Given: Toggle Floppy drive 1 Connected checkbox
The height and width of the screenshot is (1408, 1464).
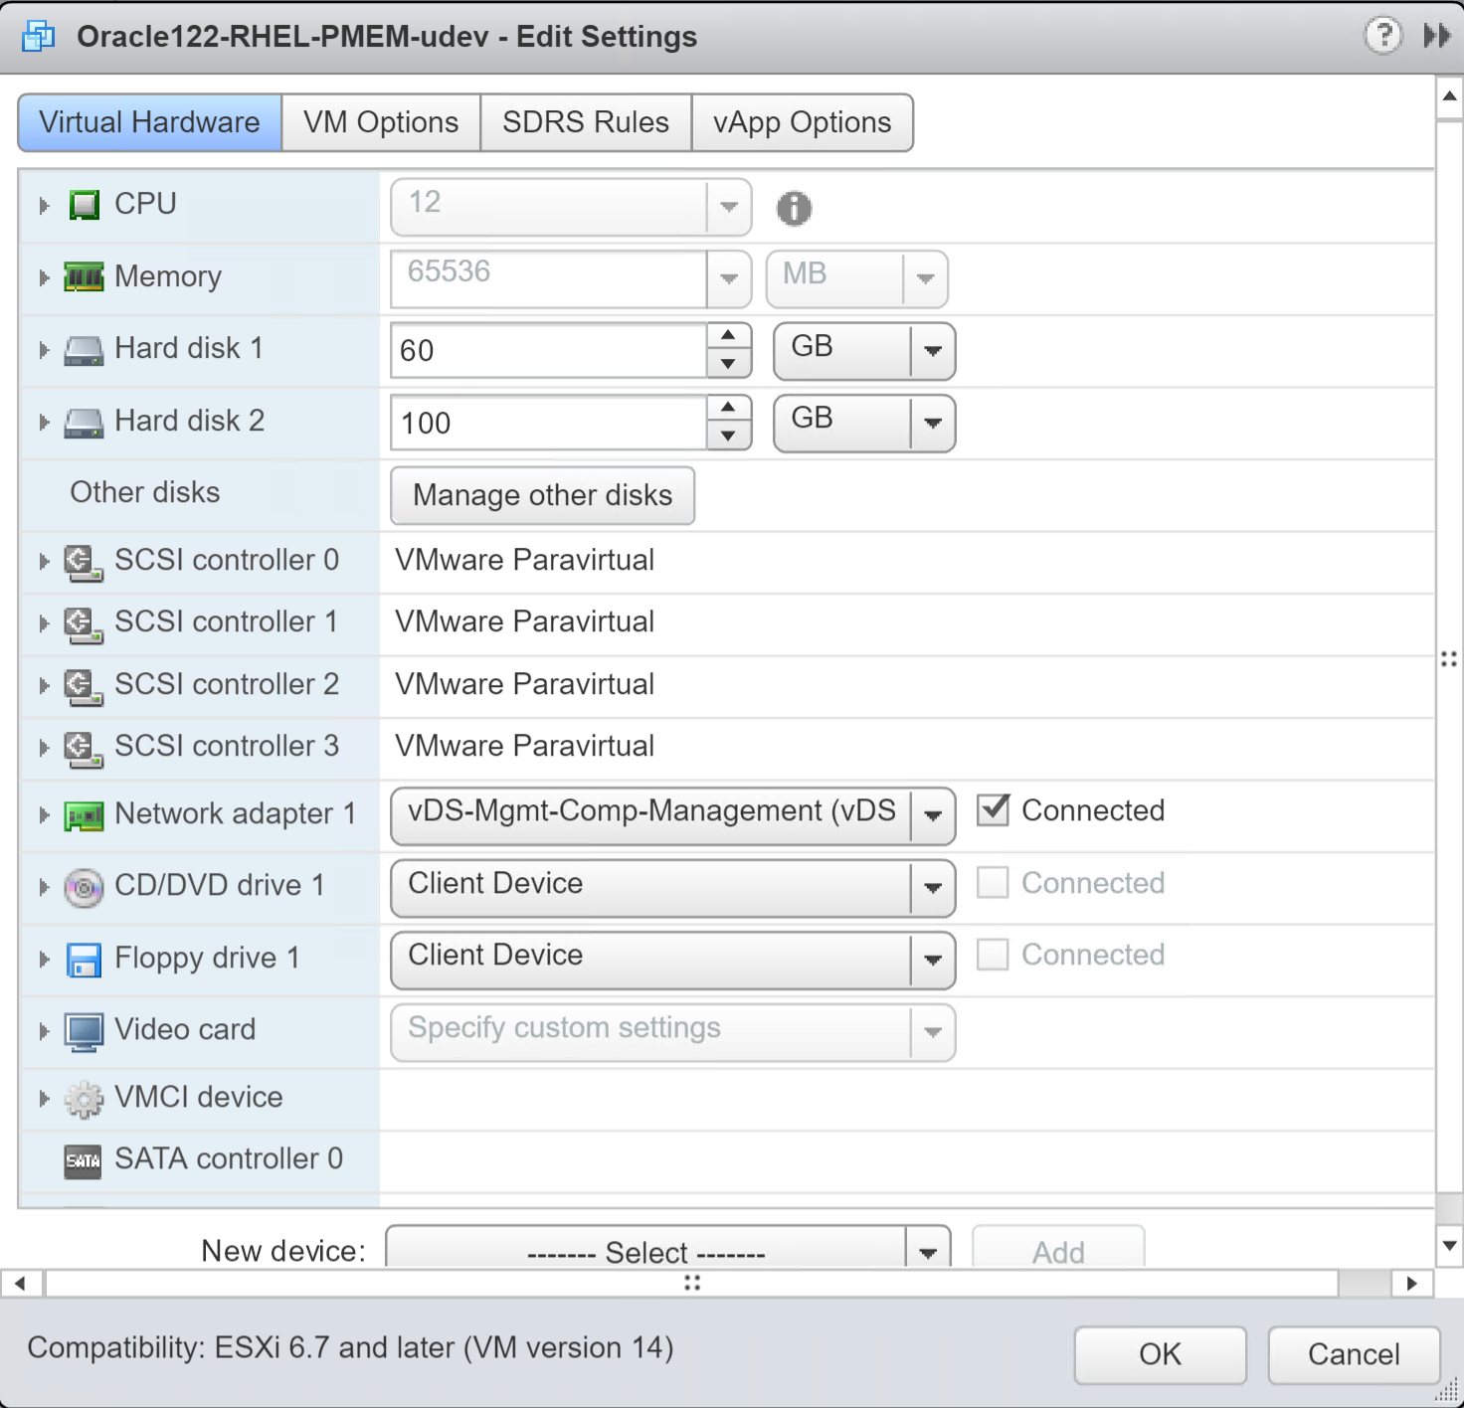Looking at the screenshot, I should pos(993,955).
